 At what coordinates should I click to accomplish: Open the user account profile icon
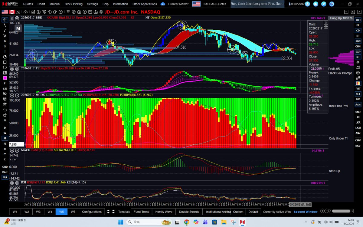coord(308,4)
